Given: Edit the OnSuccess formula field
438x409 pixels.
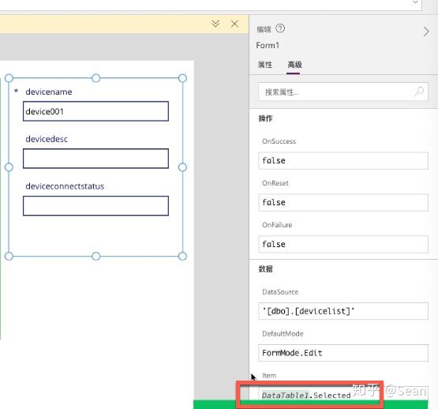Looking at the screenshot, I should (x=343, y=161).
